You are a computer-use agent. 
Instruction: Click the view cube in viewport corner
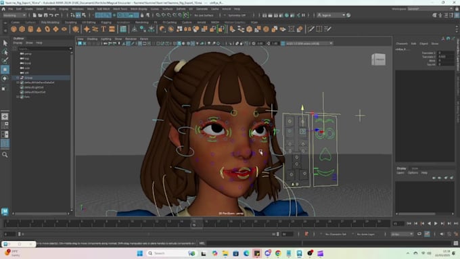[378, 60]
